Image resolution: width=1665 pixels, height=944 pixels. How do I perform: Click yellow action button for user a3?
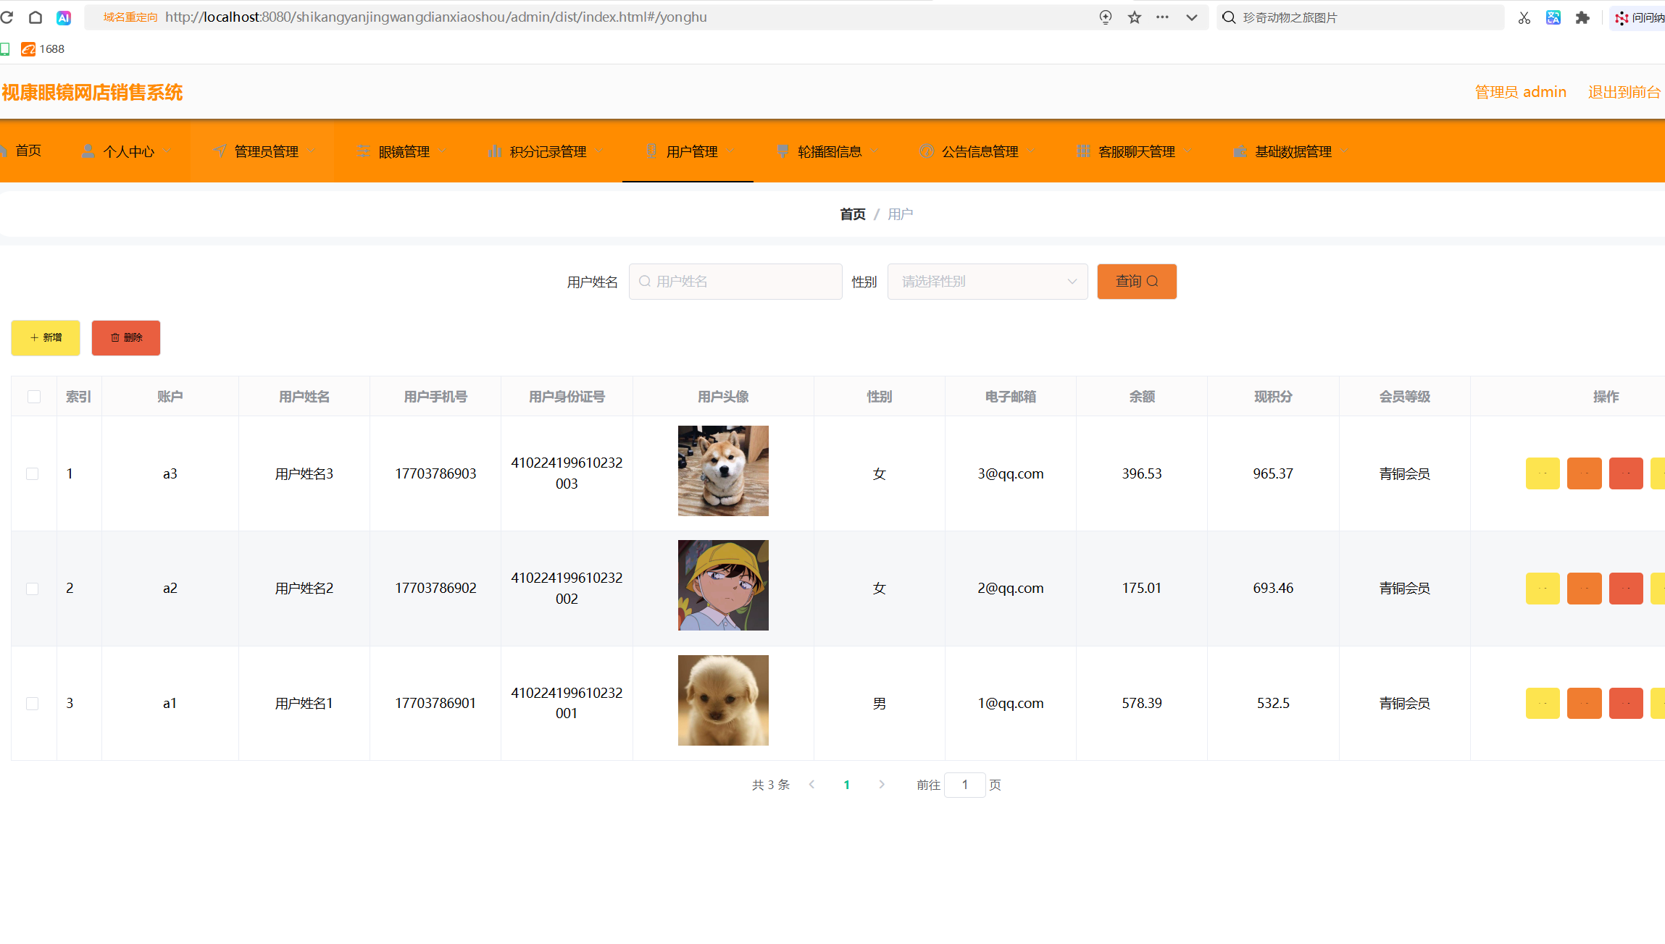click(x=1543, y=473)
